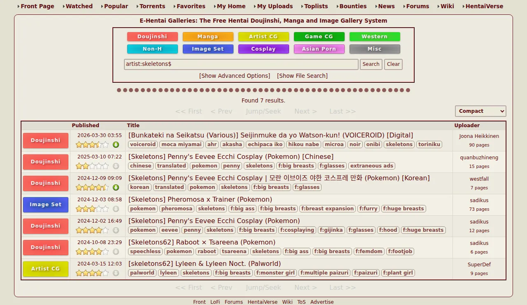Open My Uploads from the top menu
The image size is (527, 305).
coord(275,6)
